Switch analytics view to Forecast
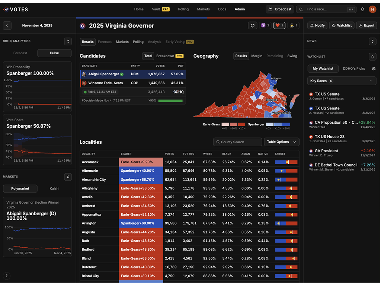The width and height of the screenshot is (381, 286). [x=20, y=53]
